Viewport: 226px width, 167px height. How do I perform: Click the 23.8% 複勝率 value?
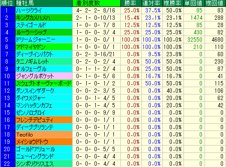click(x=174, y=54)
